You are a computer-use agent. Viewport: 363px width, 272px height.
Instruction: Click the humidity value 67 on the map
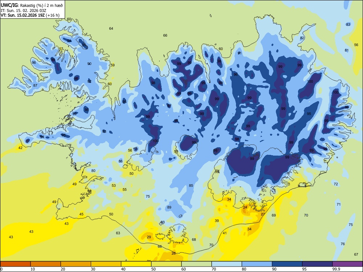[356, 255]
